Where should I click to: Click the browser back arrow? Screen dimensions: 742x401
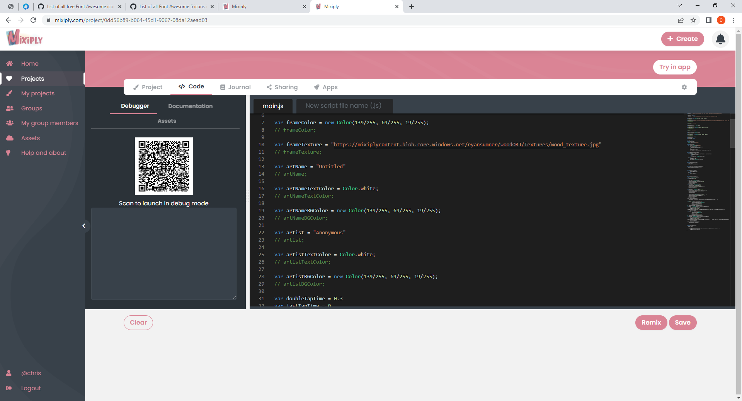click(9, 20)
